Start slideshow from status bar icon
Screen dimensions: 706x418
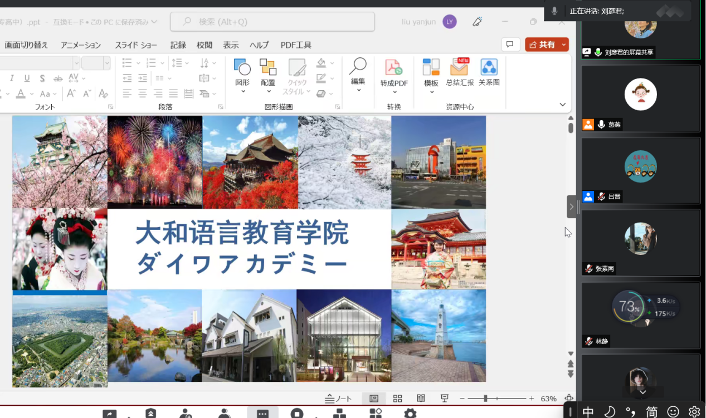(x=445, y=399)
